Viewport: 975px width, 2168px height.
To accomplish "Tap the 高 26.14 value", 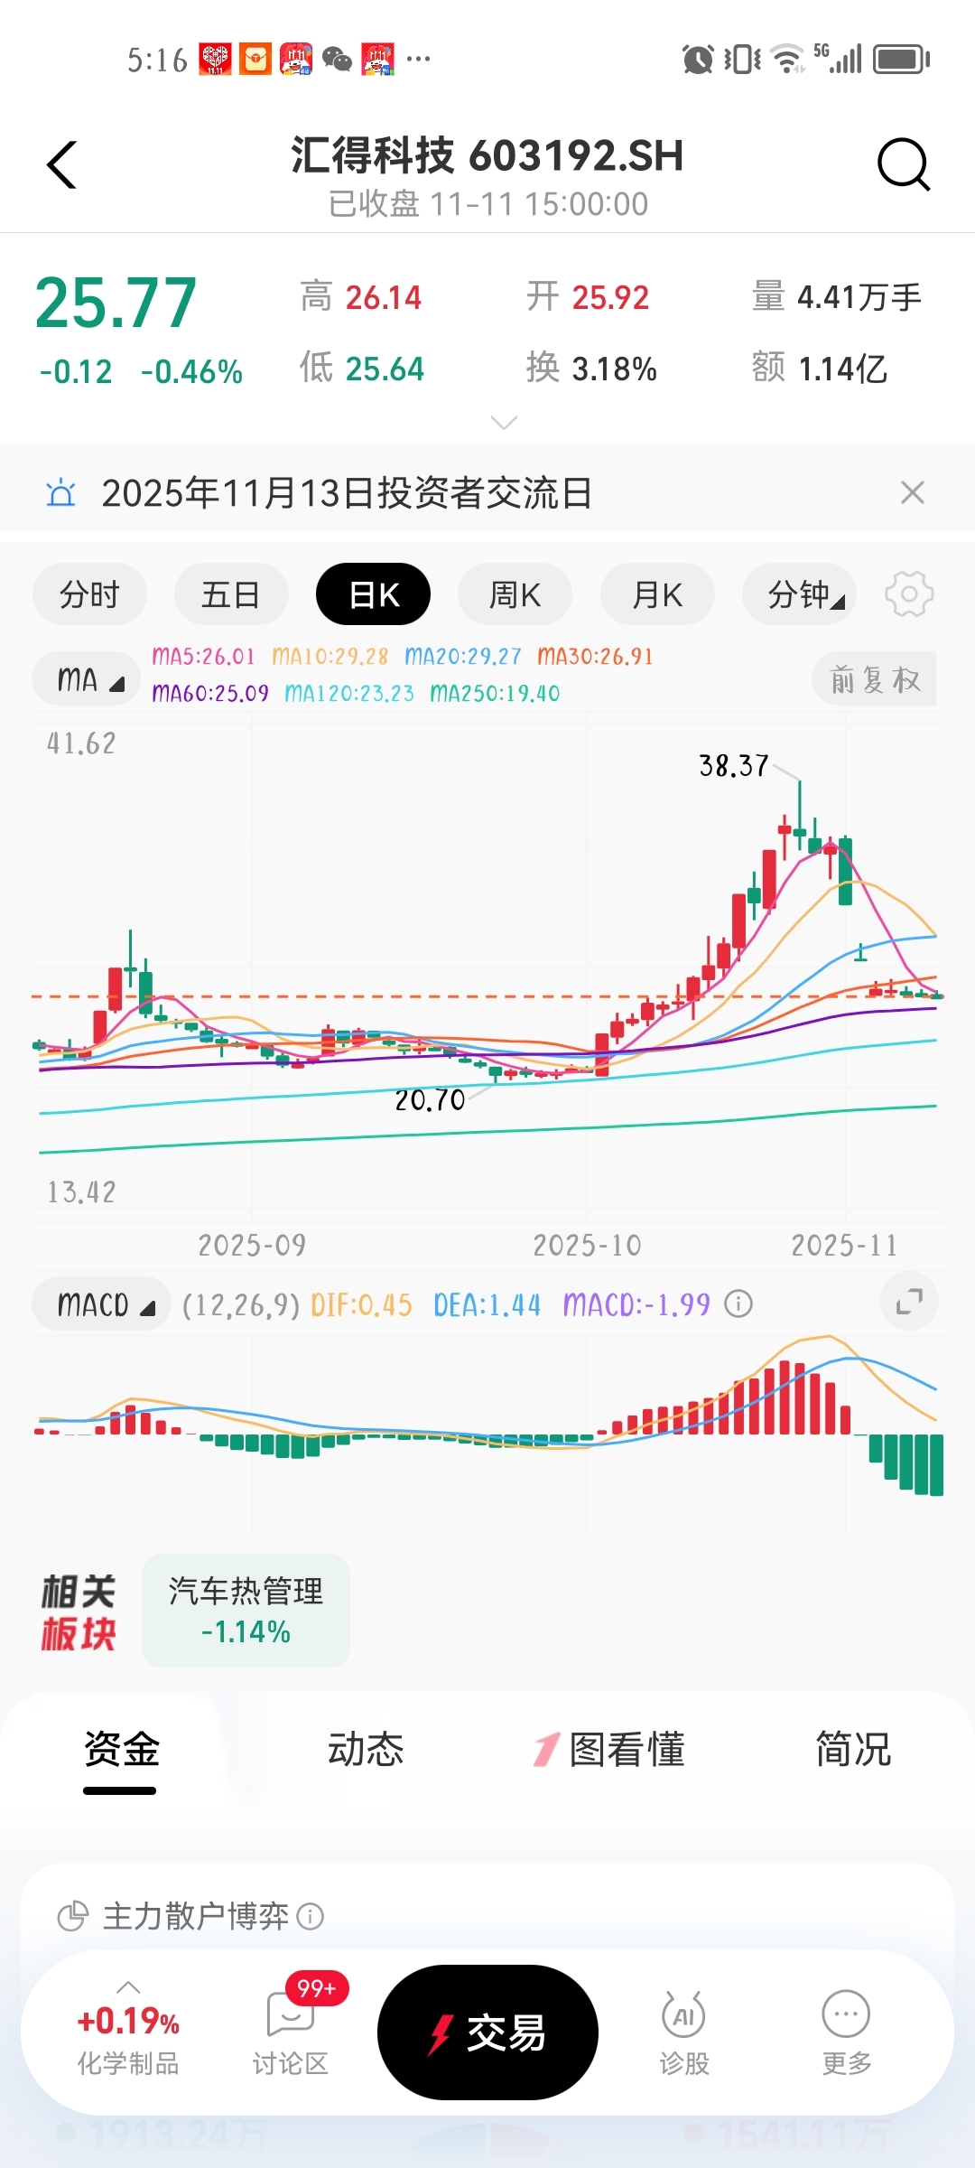I will pos(384,297).
